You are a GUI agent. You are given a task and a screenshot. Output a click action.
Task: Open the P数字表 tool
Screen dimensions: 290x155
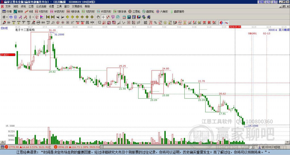(x=73, y=11)
